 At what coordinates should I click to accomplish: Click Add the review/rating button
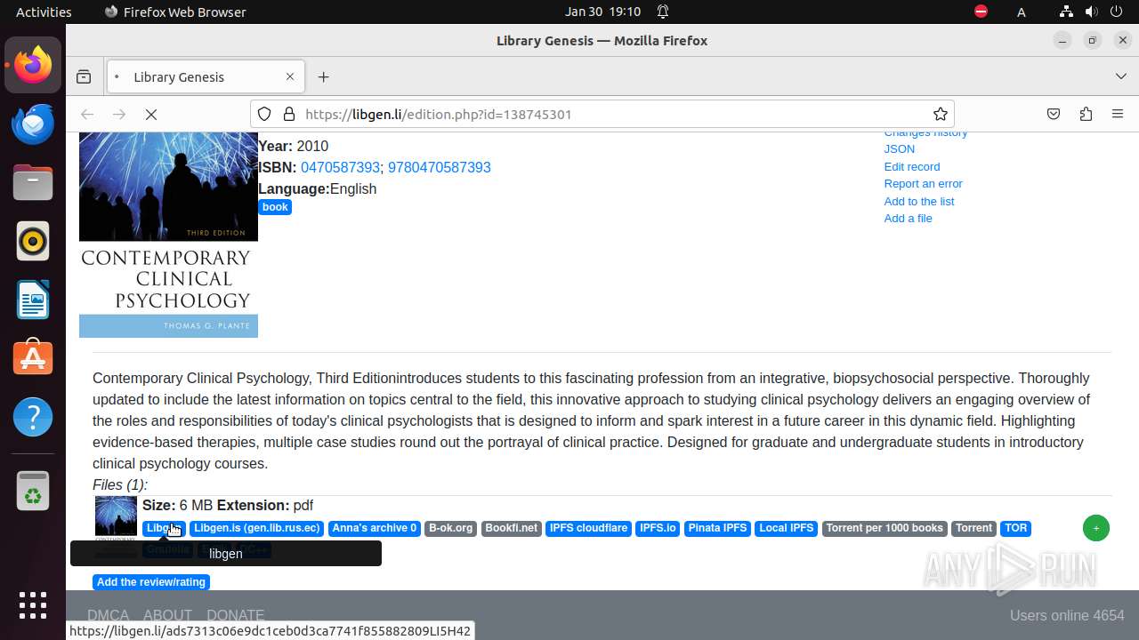[151, 582]
